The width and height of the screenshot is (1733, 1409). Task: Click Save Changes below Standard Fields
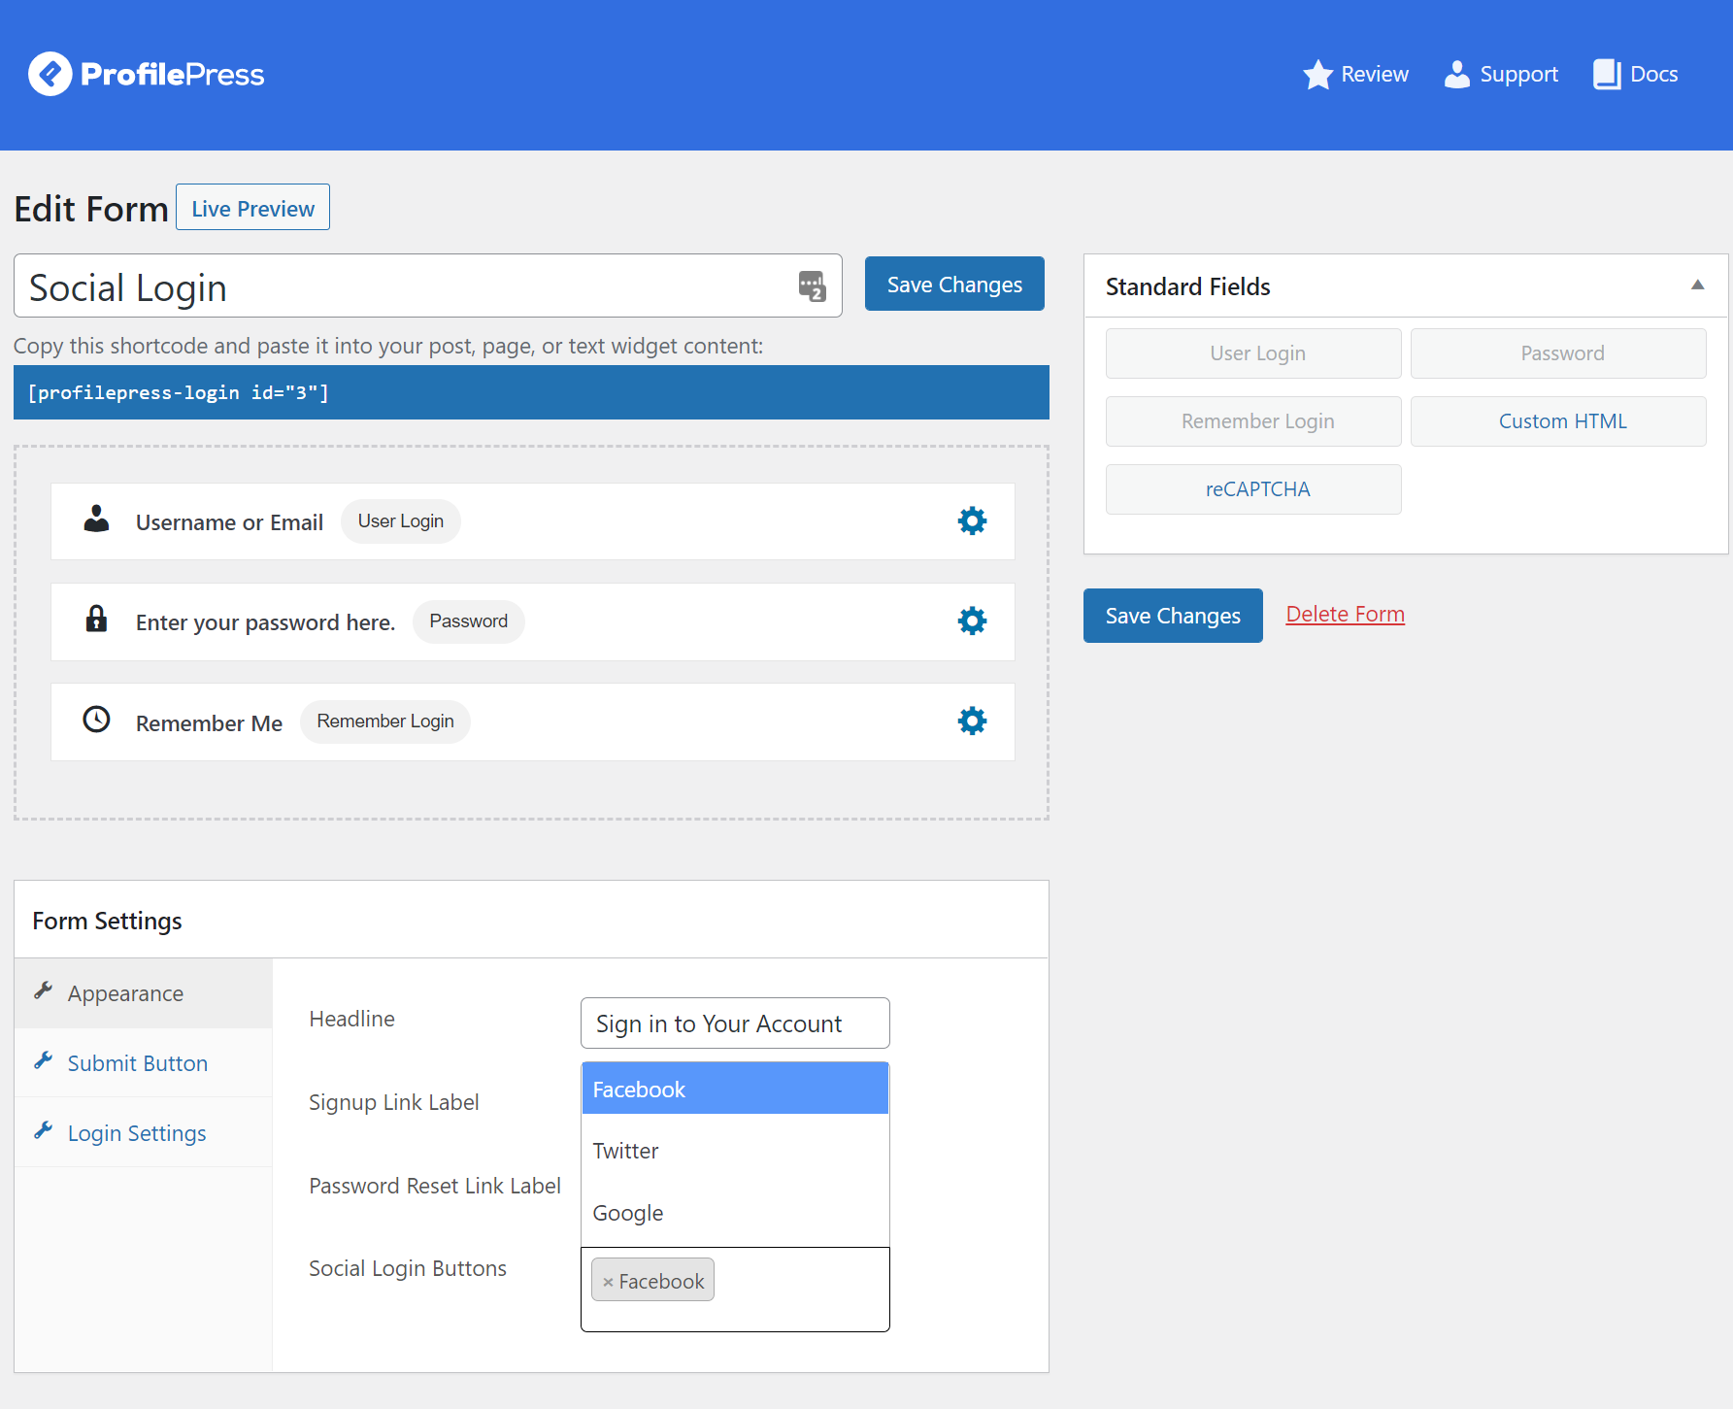(1173, 616)
